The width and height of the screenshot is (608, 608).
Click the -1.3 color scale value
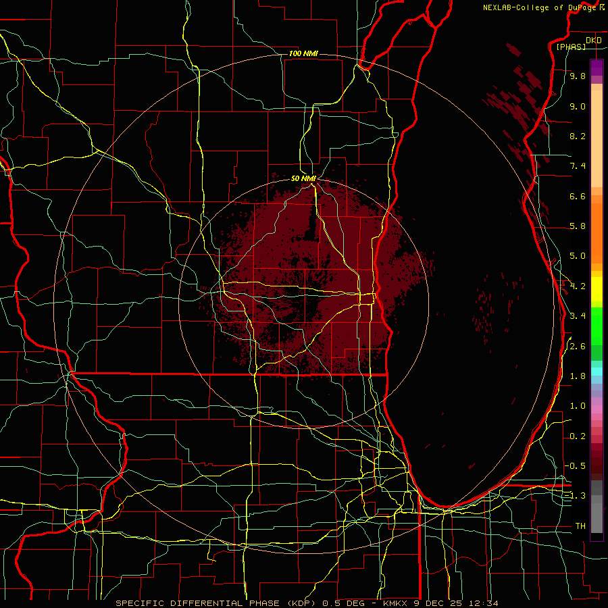[x=575, y=496]
